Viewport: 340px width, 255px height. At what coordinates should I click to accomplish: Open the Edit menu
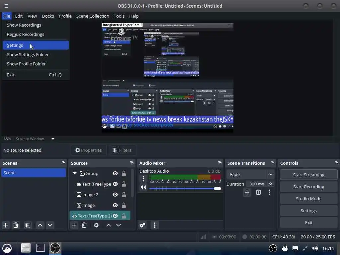coord(19,16)
